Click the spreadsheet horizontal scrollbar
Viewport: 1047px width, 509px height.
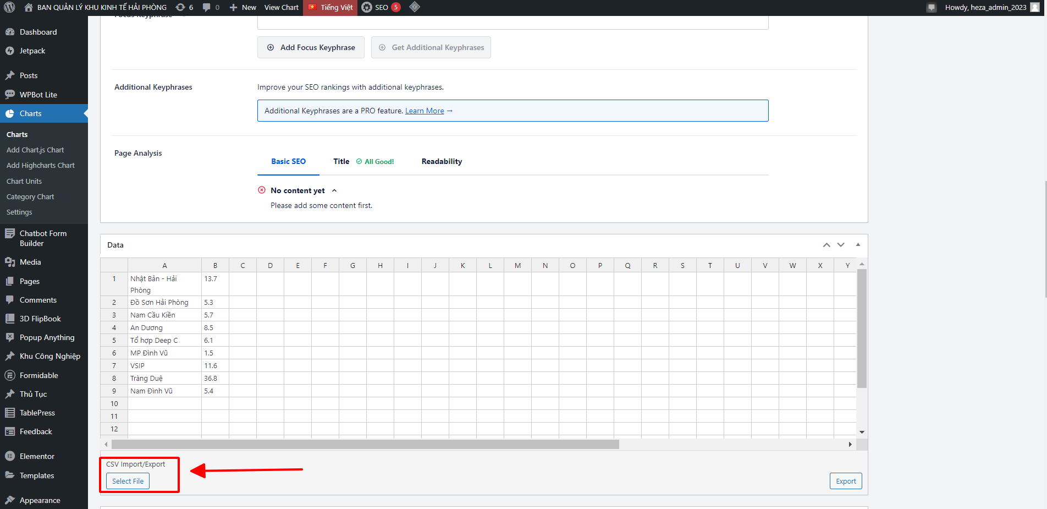365,444
